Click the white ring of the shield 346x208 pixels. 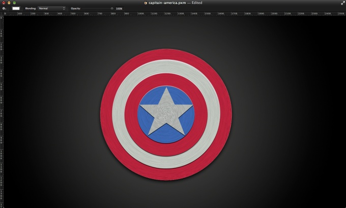166,67
